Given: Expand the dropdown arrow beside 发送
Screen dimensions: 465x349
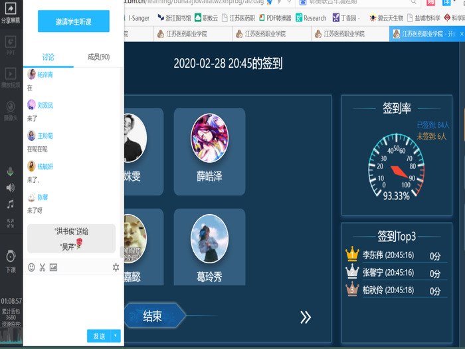Looking at the screenshot, I should click(x=116, y=336).
